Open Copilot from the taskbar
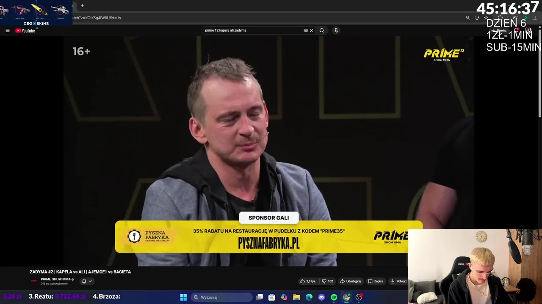The image size is (542, 304). click(284, 297)
